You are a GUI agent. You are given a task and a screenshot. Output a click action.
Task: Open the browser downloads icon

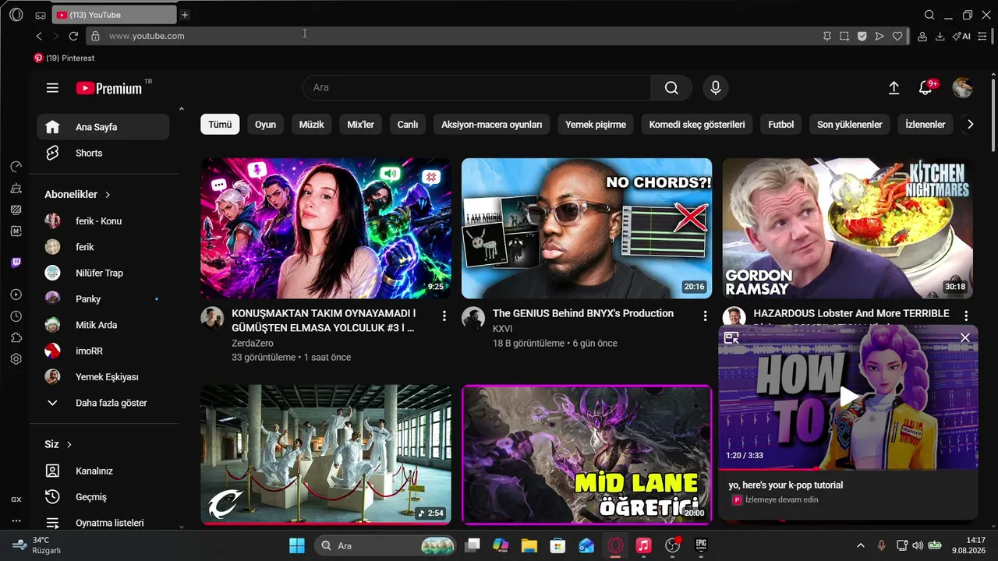[940, 36]
